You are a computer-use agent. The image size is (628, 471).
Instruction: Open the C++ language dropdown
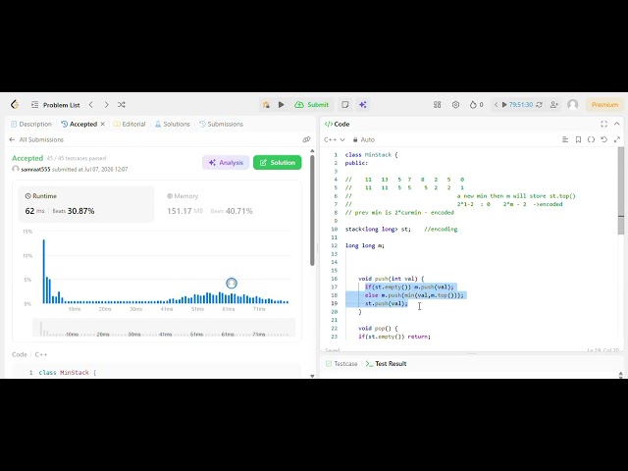coord(335,139)
